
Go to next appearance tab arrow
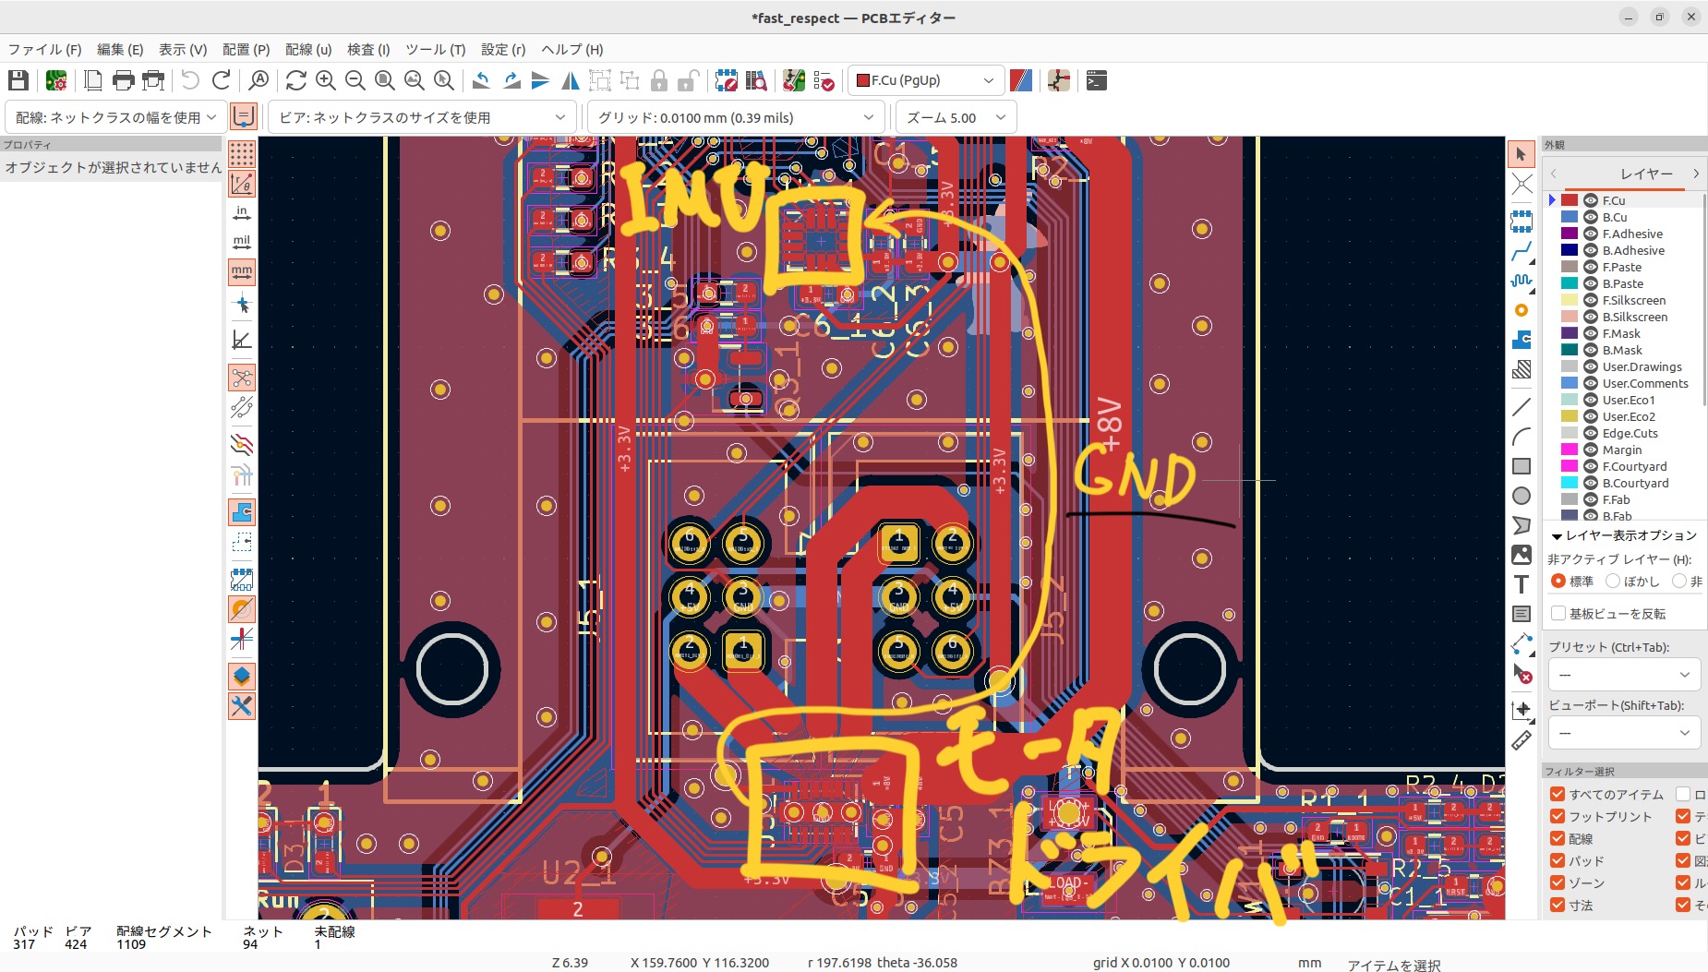(1696, 174)
